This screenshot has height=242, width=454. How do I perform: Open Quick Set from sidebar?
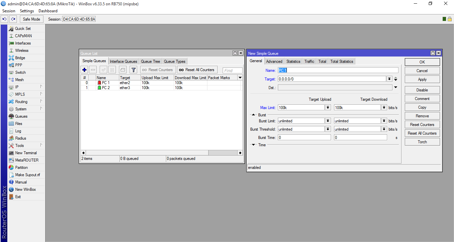coord(23,29)
